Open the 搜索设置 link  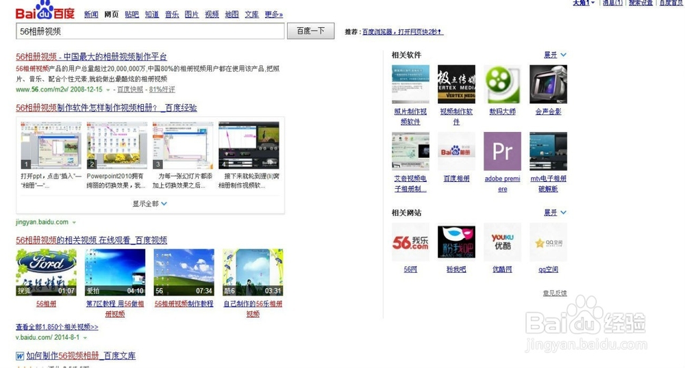640,3
